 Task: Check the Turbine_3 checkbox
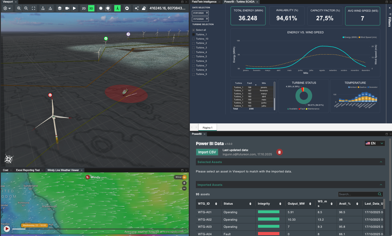[194, 48]
